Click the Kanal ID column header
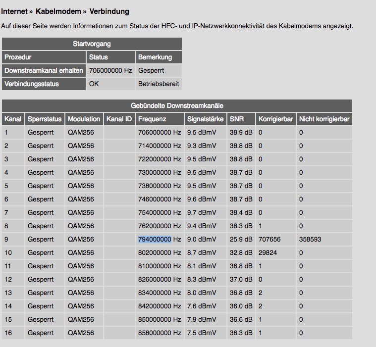376x347 pixels. tap(119, 119)
